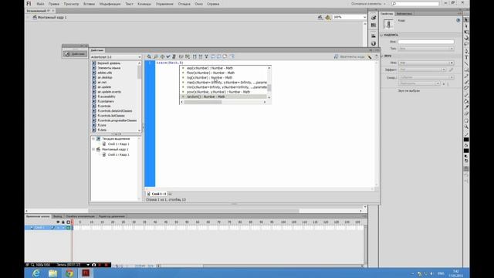Screen dimensions: 494x278
Task: Click the insert target path crosshair icon
Action: [162, 56]
